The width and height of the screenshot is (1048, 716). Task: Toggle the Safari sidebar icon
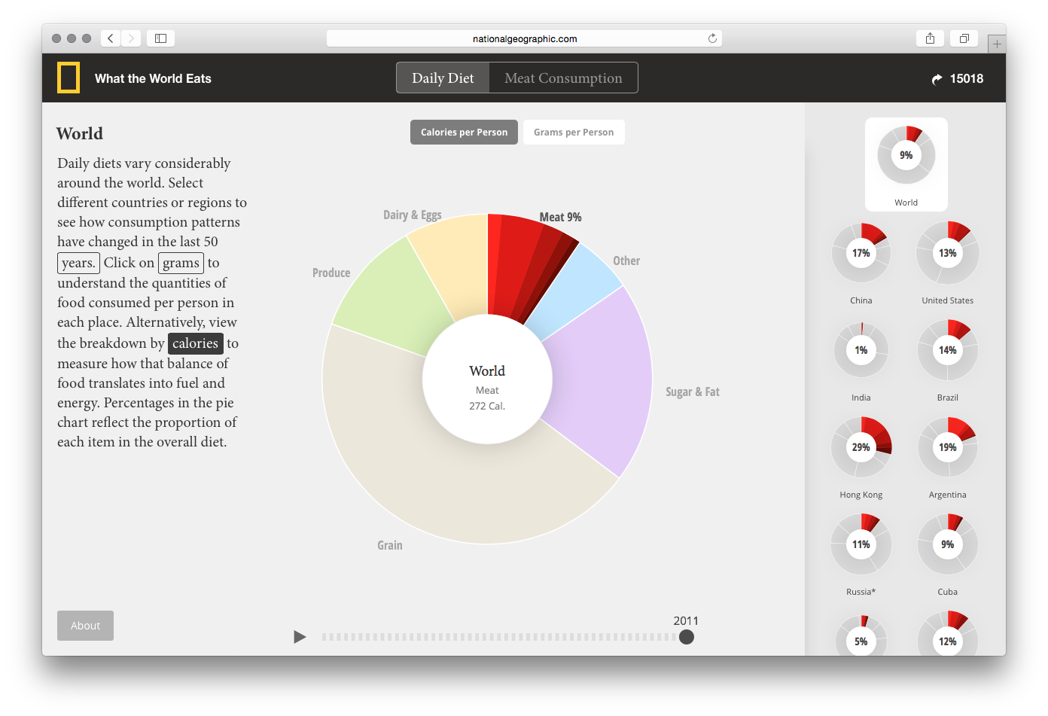click(x=160, y=38)
